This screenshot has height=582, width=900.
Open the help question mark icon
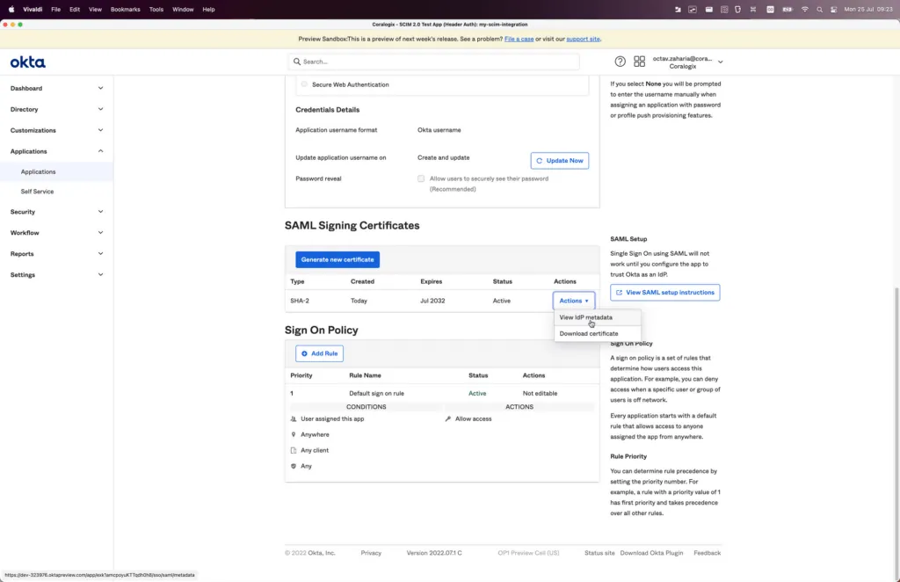620,62
